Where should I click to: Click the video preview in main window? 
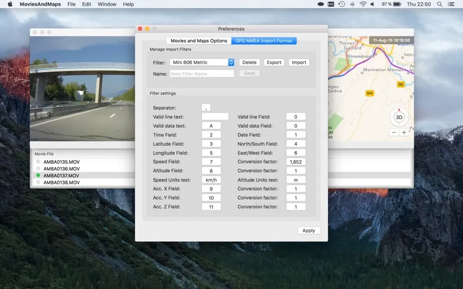82,88
